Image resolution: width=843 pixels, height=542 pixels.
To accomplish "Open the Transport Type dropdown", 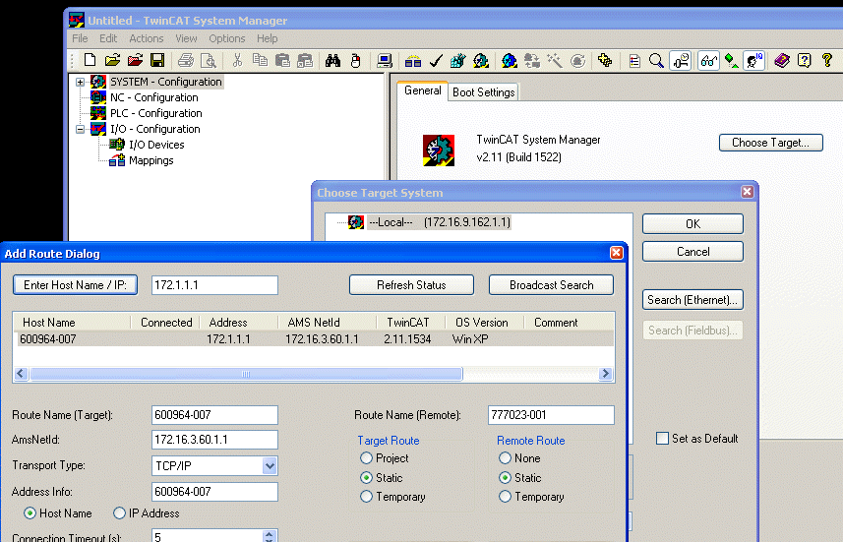I will point(270,465).
